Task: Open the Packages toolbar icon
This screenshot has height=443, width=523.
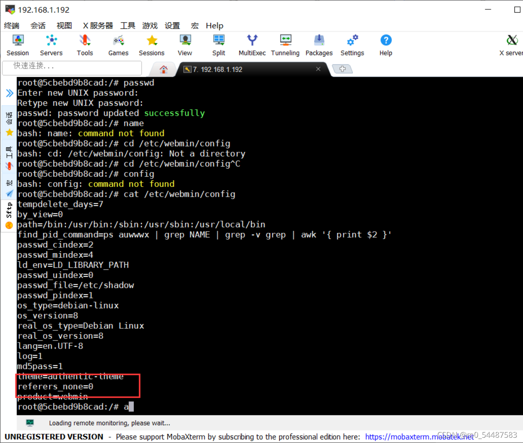Action: pos(319,45)
